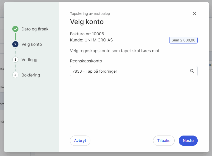This screenshot has height=156, width=212.
Task: Continue with the Neste button
Action: 188,141
